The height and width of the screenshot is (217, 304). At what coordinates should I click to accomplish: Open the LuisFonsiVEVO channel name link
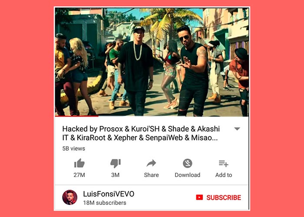pos(109,194)
